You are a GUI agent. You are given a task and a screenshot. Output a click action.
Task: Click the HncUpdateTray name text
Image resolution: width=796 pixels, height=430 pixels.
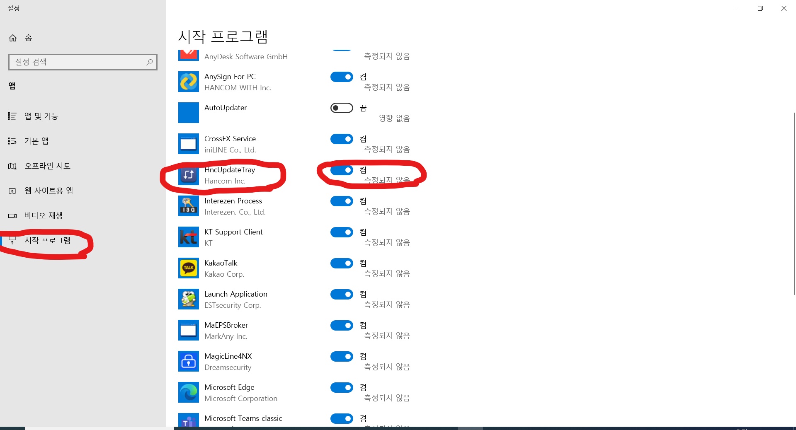pos(230,170)
